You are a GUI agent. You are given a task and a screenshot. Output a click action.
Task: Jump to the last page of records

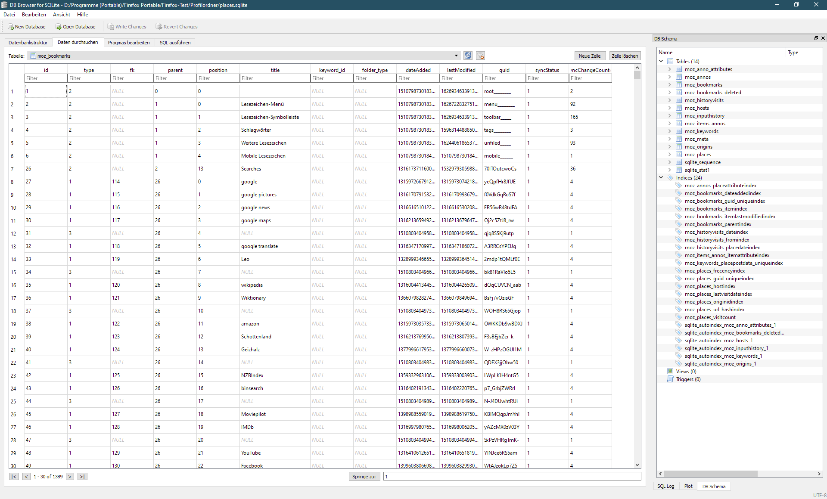tap(82, 477)
